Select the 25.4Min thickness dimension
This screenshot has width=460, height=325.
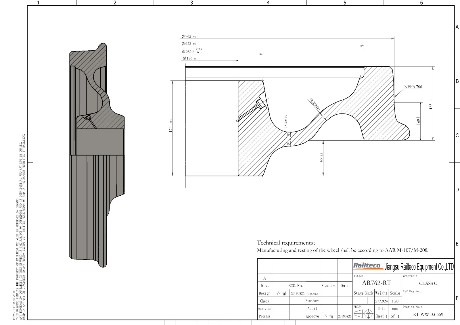tap(286, 122)
